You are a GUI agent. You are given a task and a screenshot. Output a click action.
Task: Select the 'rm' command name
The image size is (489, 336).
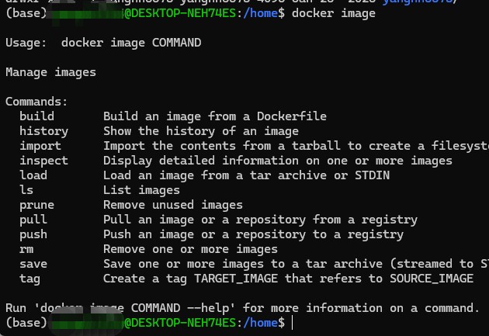coord(26,249)
